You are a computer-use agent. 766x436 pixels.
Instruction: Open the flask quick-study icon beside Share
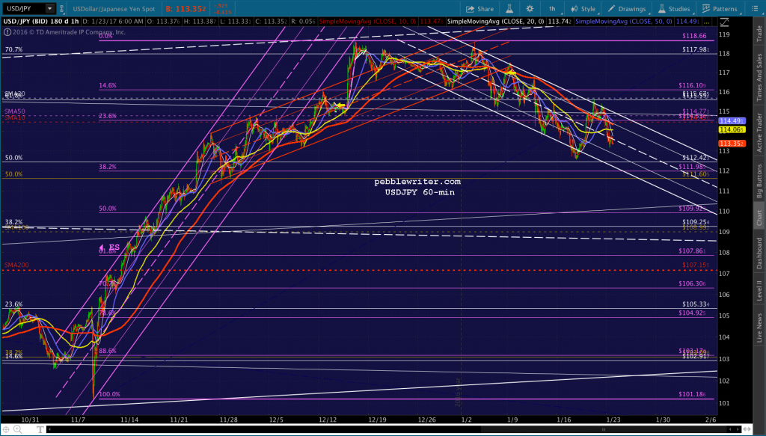pyautogui.click(x=509, y=9)
